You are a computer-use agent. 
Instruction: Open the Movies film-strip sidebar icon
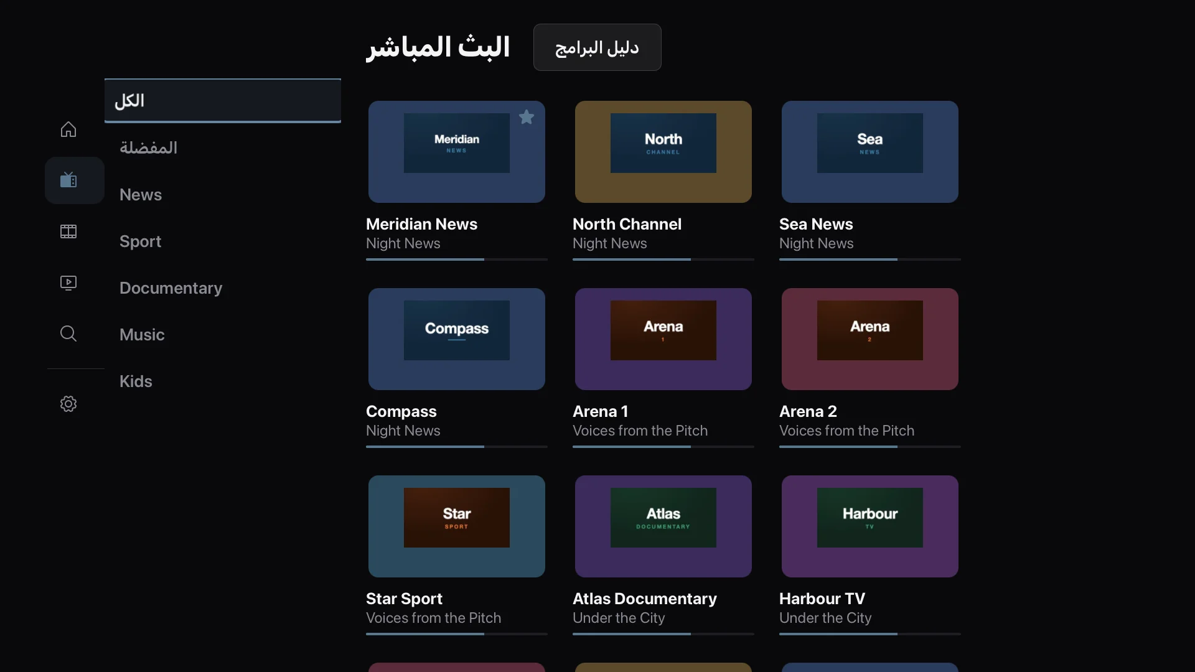(68, 231)
